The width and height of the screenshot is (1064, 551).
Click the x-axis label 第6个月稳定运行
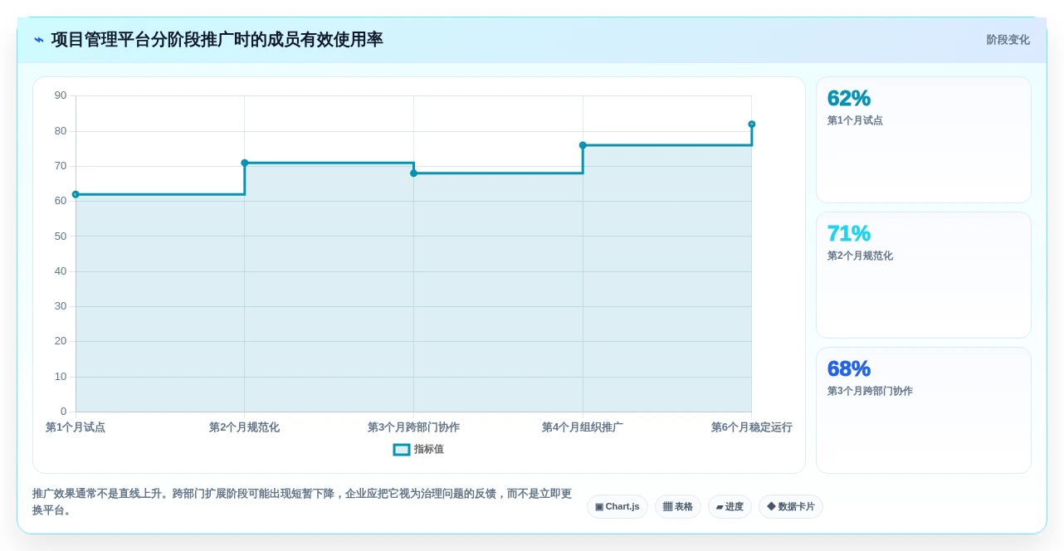[752, 427]
